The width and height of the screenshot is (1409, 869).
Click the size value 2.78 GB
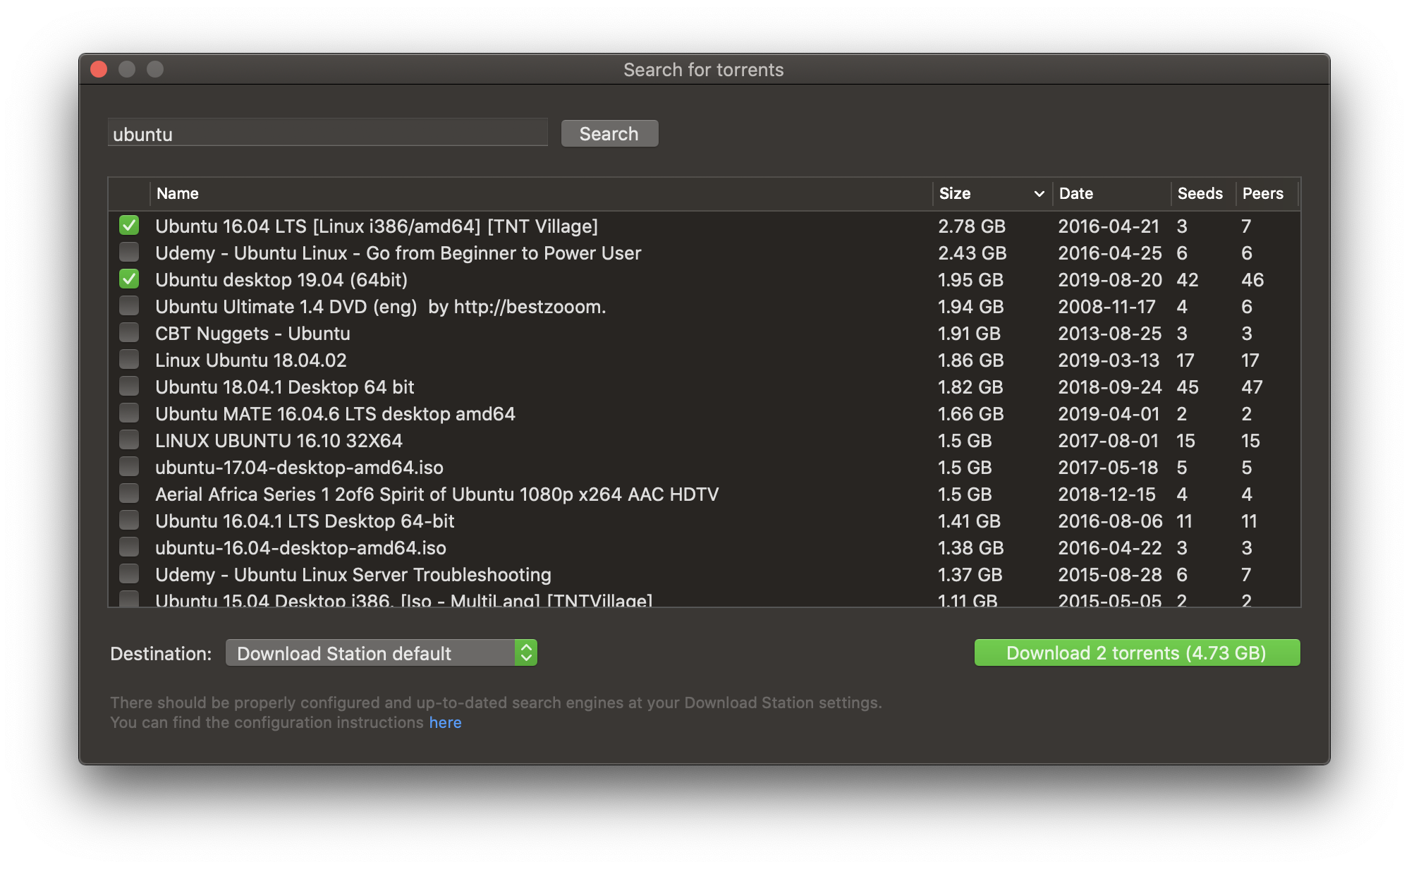[972, 226]
